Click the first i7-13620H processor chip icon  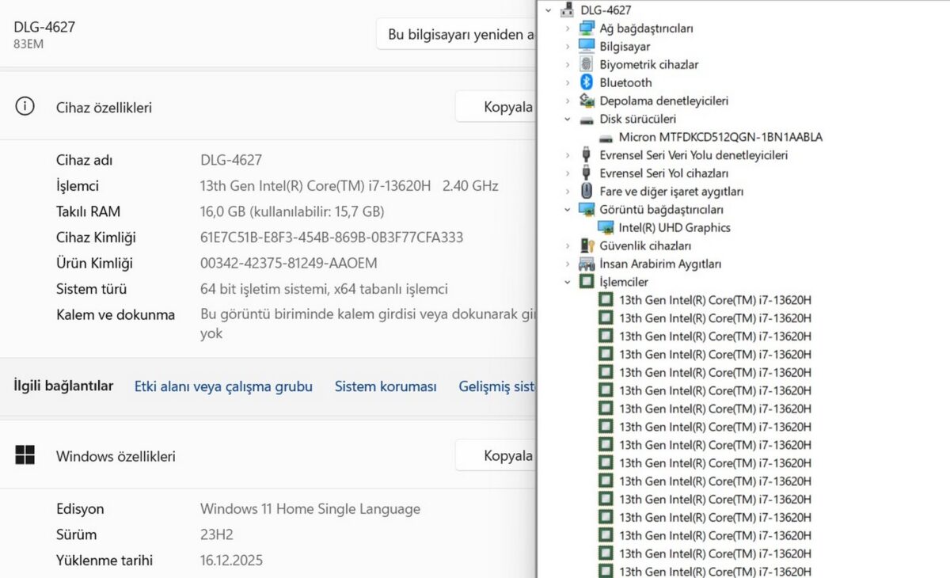point(606,300)
